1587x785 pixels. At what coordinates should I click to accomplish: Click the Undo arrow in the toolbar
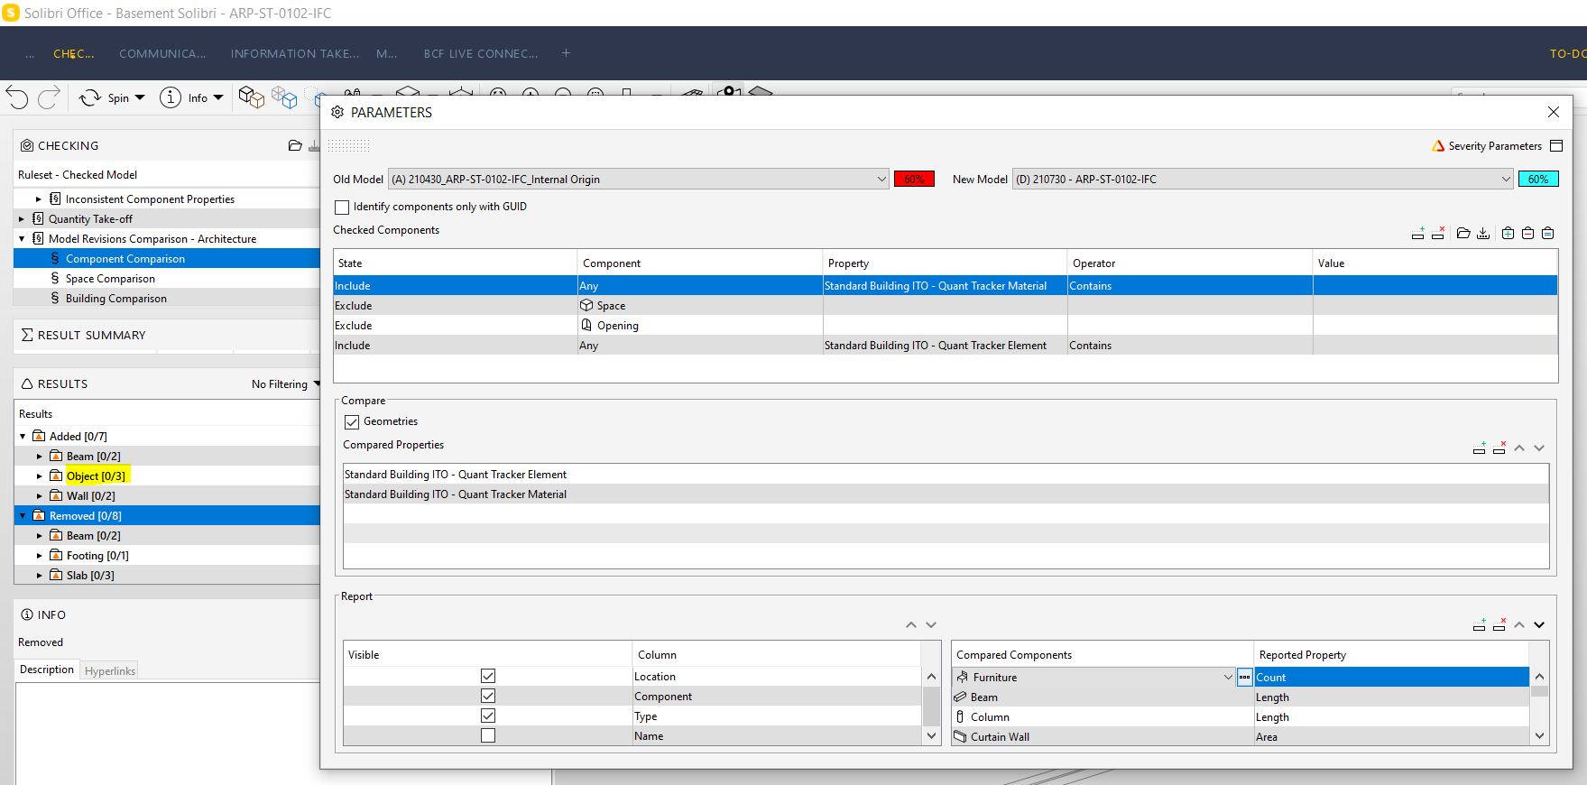click(17, 97)
